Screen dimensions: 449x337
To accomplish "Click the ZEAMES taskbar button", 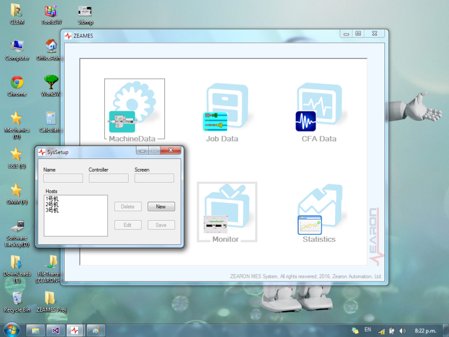I will [x=75, y=330].
